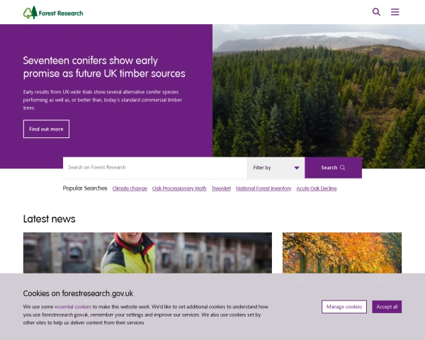Open the autumn trees news thumbnail
This screenshot has height=340, width=425.
[x=342, y=253]
